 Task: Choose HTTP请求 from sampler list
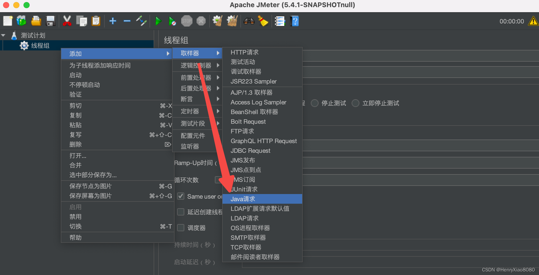click(244, 52)
